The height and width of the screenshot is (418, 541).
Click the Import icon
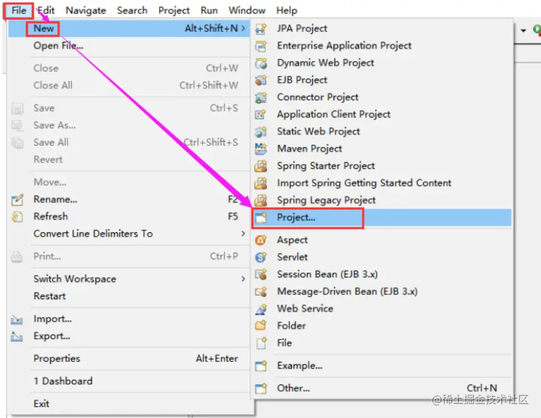[17, 319]
